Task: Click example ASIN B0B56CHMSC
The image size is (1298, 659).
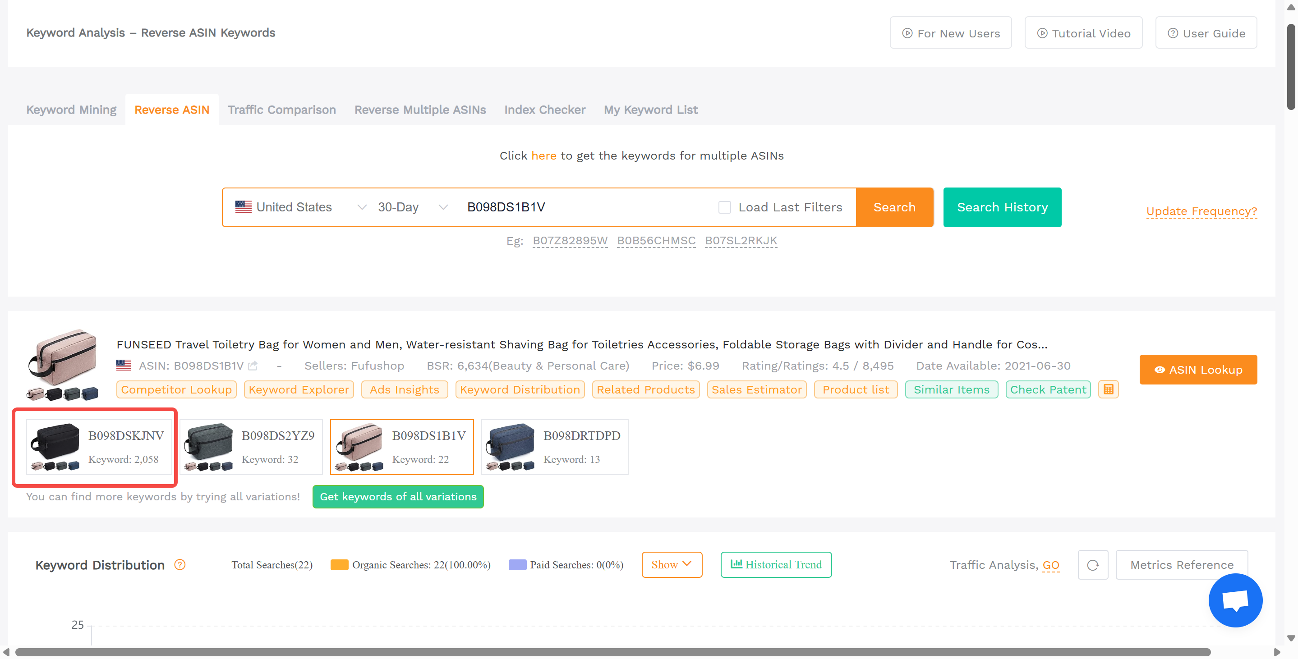Action: (656, 241)
